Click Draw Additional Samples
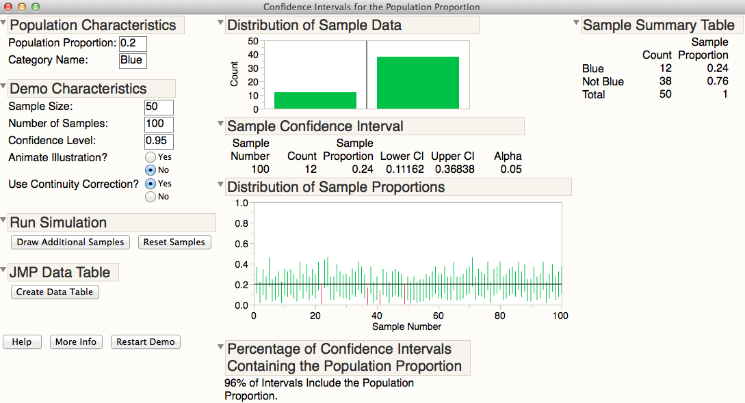The width and height of the screenshot is (745, 403). click(70, 242)
